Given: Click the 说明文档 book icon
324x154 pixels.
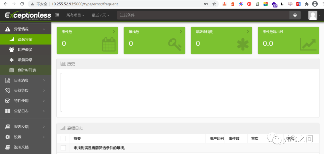Looking at the screenshot, I should [7, 147].
